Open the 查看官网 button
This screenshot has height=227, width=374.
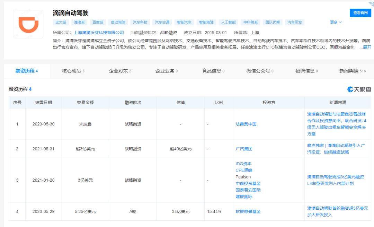[360, 13]
